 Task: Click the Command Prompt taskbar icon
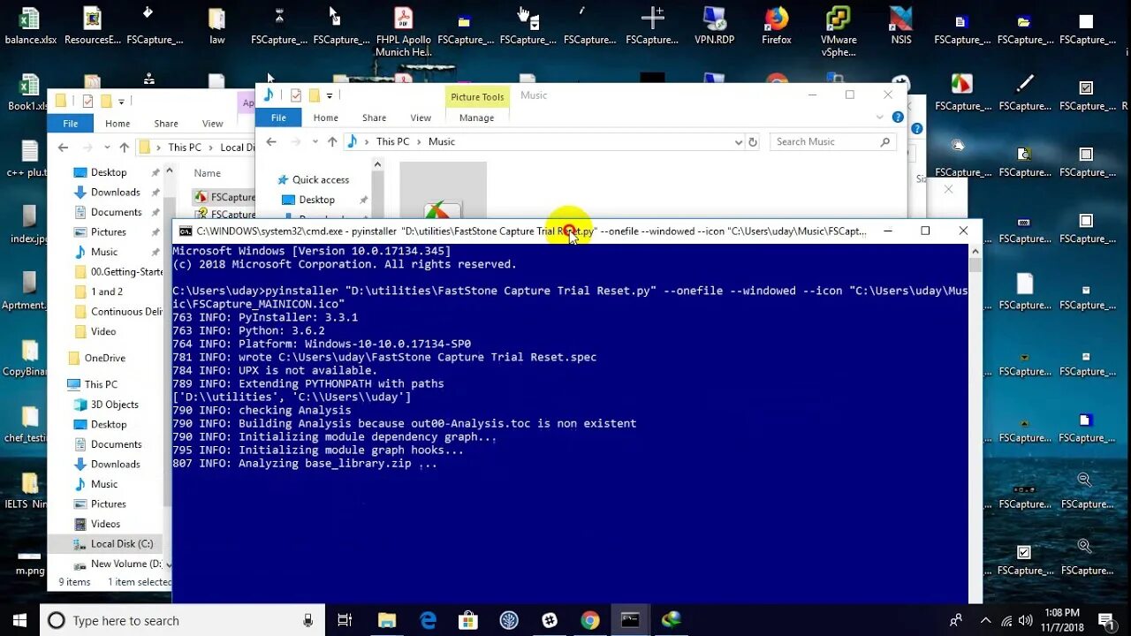(630, 620)
